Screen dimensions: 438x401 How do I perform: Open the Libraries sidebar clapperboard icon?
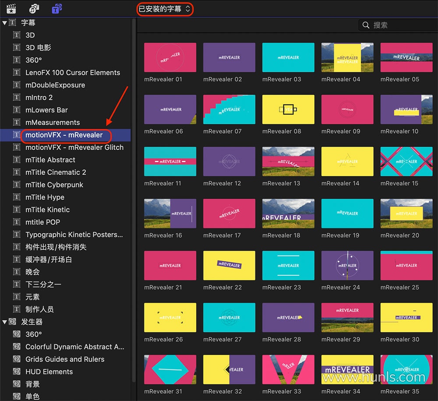coord(11,9)
